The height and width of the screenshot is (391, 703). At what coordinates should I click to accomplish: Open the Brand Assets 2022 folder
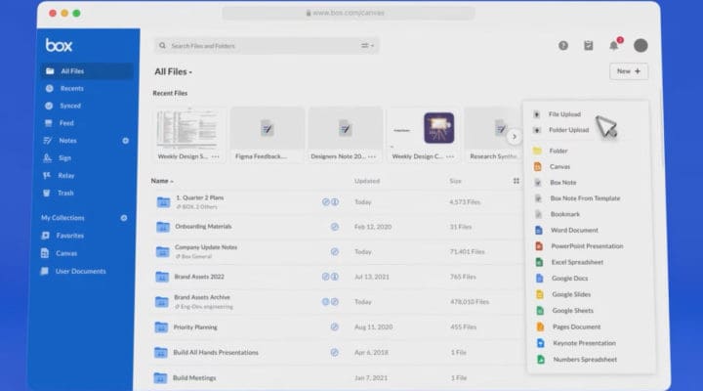pyautogui.click(x=200, y=278)
